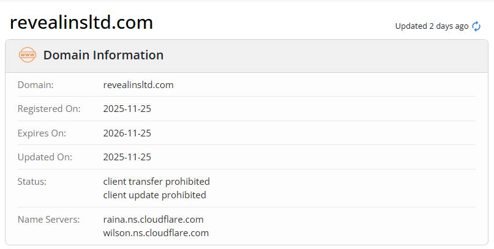494x249 pixels.
Task: Click "client transfer prohibited" status
Action: [x=157, y=181]
